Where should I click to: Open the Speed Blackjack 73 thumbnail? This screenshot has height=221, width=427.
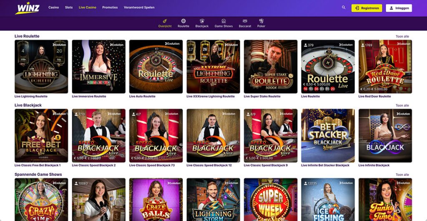[156, 136]
